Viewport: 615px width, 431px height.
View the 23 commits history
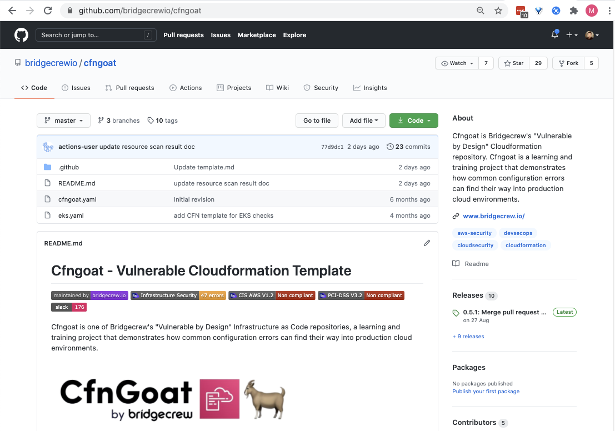(408, 147)
